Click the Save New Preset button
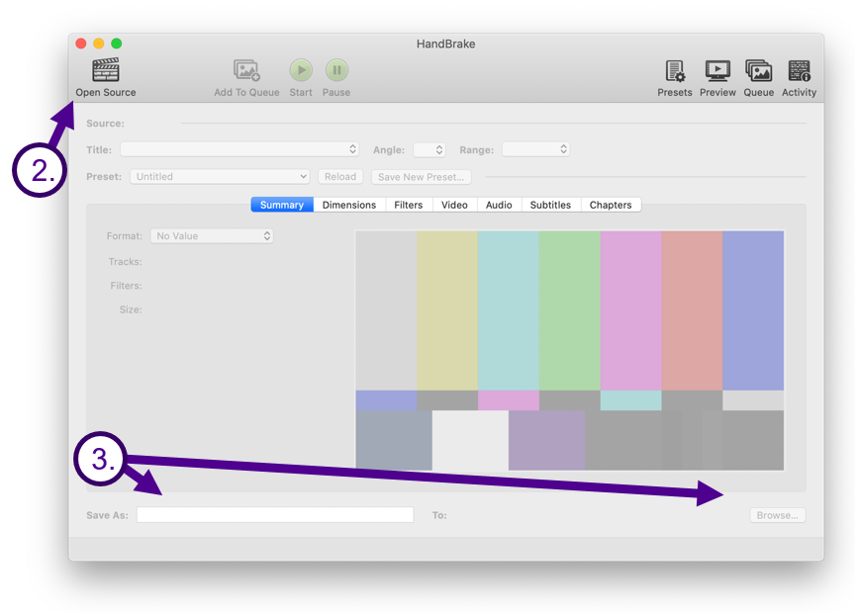This screenshot has width=855, height=613. (x=422, y=177)
